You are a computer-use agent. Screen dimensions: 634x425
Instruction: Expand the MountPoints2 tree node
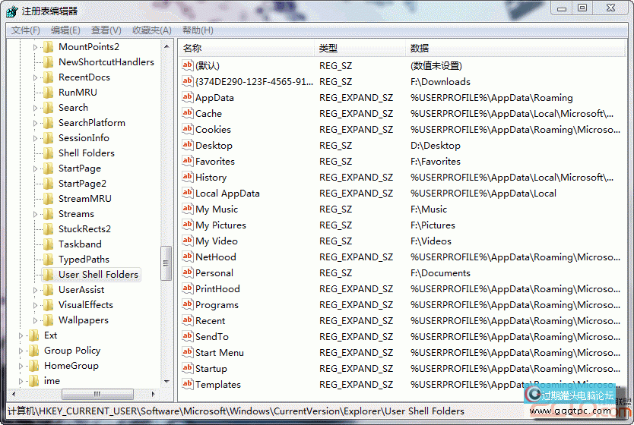[36, 47]
